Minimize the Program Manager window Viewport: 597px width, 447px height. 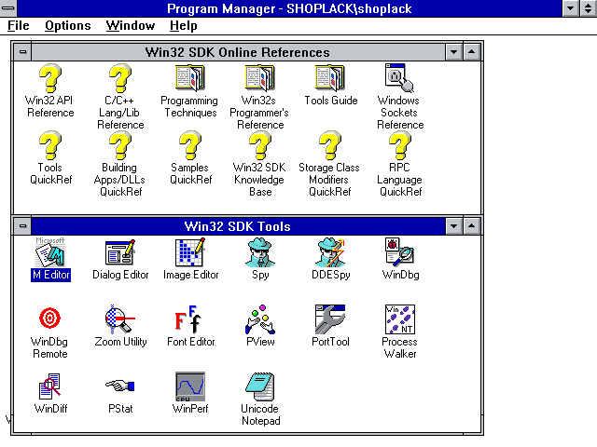(571, 8)
